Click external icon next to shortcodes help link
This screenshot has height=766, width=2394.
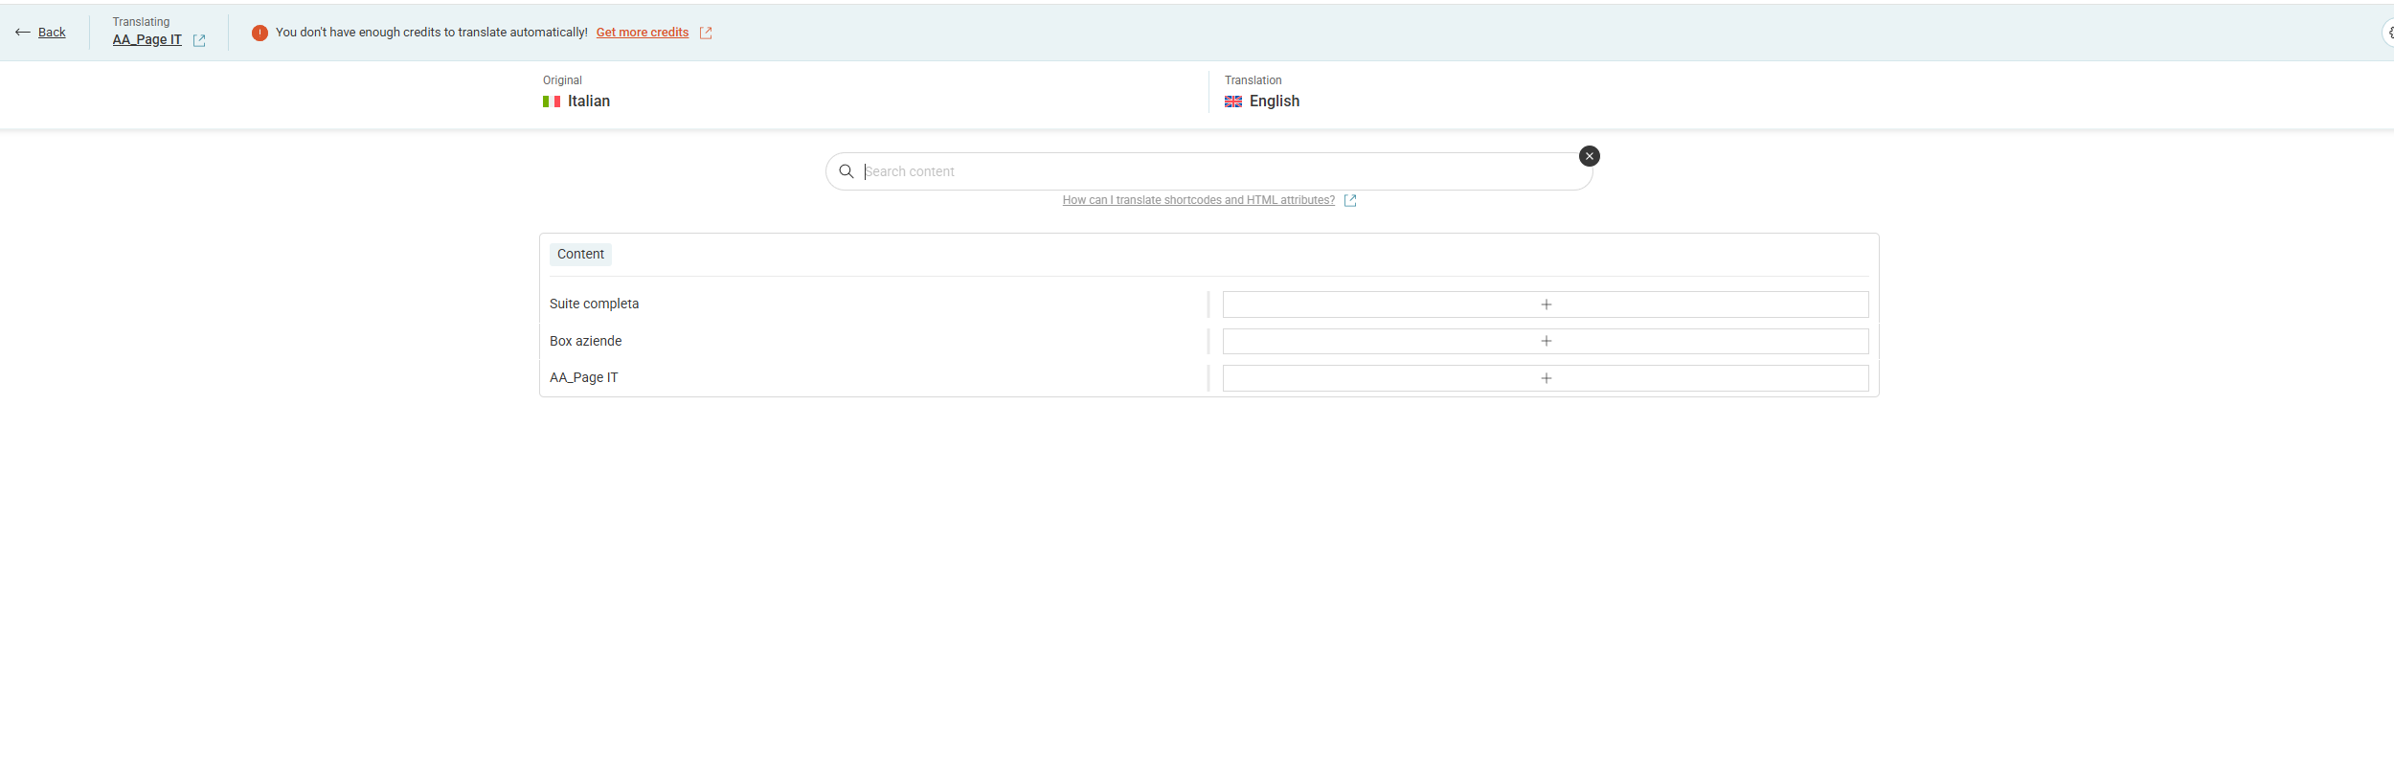click(x=1350, y=200)
